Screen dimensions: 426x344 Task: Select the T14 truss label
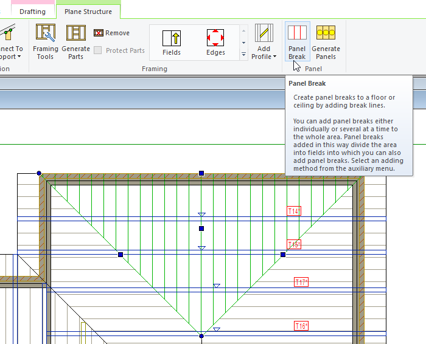point(295,212)
